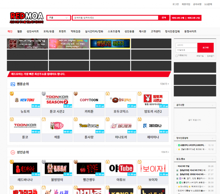This screenshot has height=194, width=220.
Task: Select the 고객센터 navigation menu item
Action: coord(155,31)
